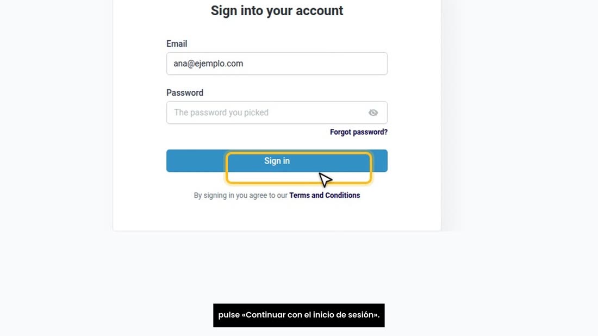598x336 pixels.
Task: Click the Email field label
Action: (177, 44)
